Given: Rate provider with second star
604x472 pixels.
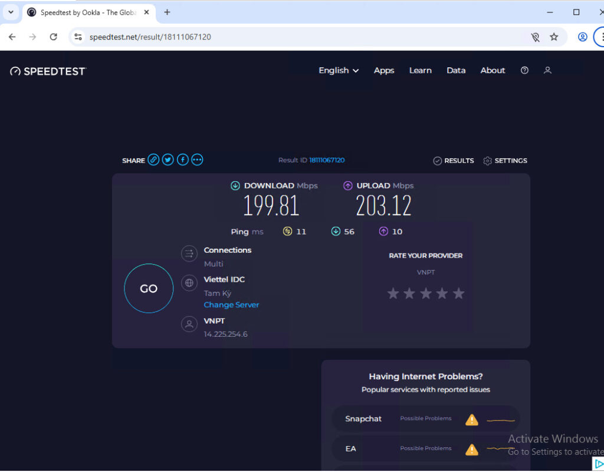Looking at the screenshot, I should coord(409,294).
